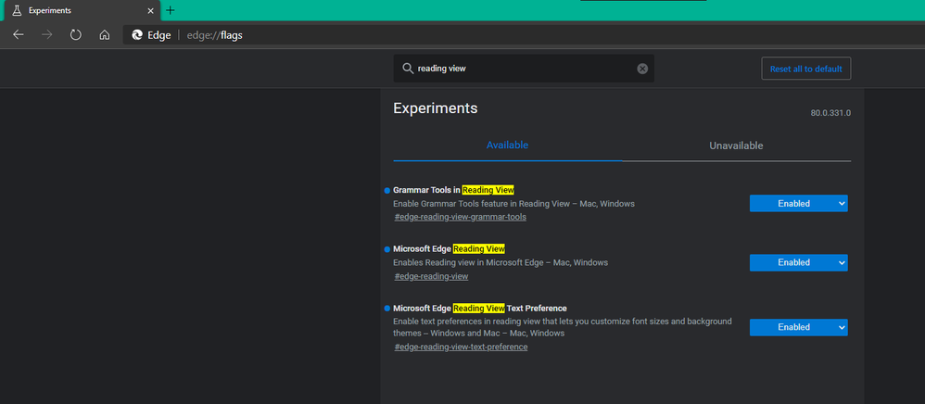Select the Experiments browser tab
The width and height of the screenshot is (925, 404).
point(81,10)
